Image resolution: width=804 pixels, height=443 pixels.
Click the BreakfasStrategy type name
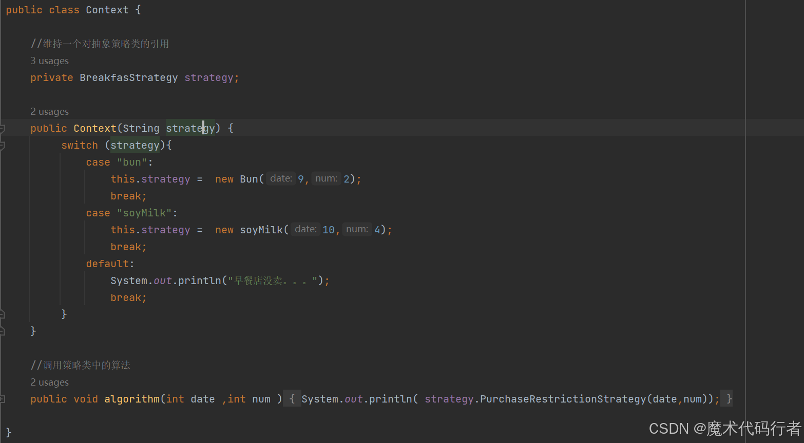[x=128, y=77]
